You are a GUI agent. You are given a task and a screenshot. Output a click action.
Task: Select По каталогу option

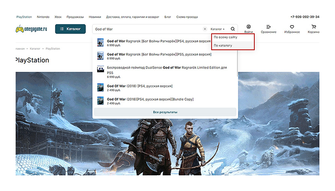[x=233, y=45]
